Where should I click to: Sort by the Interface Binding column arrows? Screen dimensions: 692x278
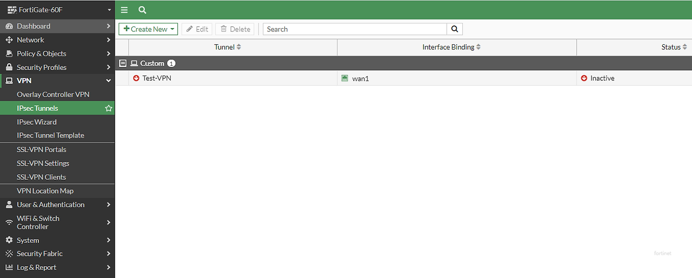click(x=478, y=47)
